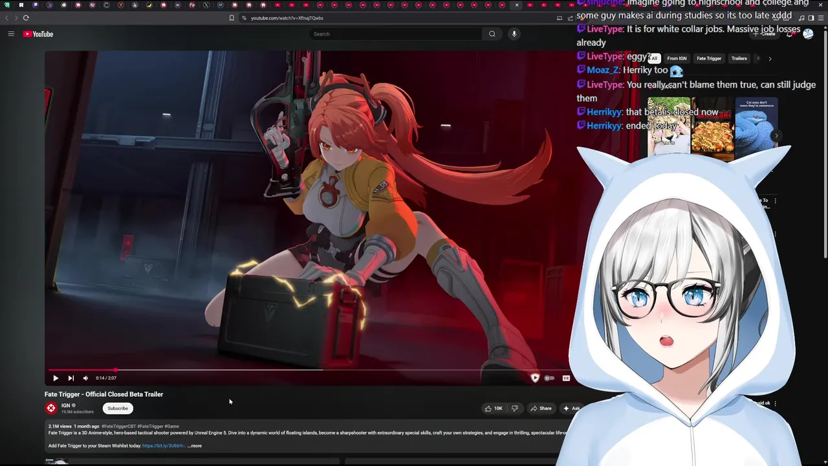Click the IGN channel avatar
This screenshot has height=466, width=828.
(51, 408)
